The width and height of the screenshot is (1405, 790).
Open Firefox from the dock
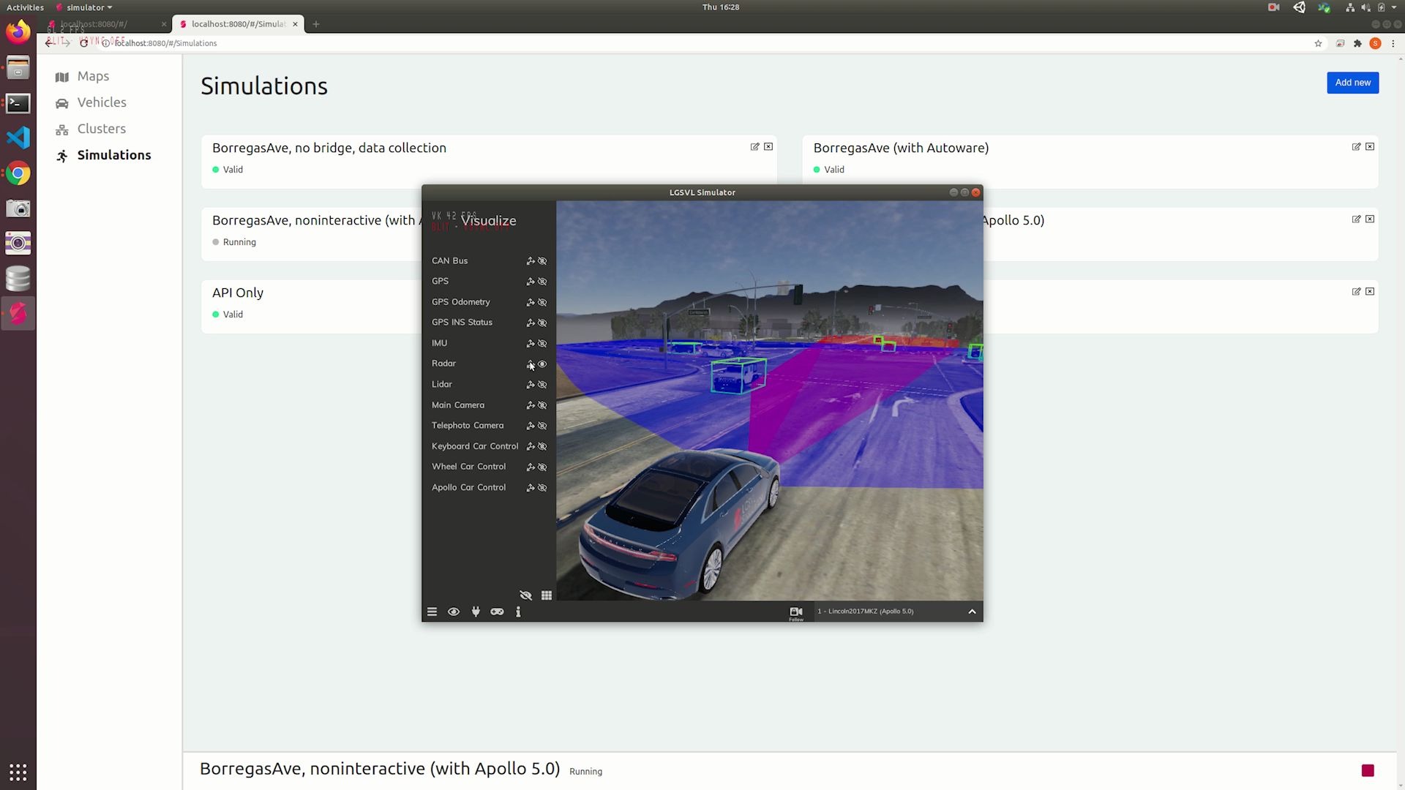[18, 31]
